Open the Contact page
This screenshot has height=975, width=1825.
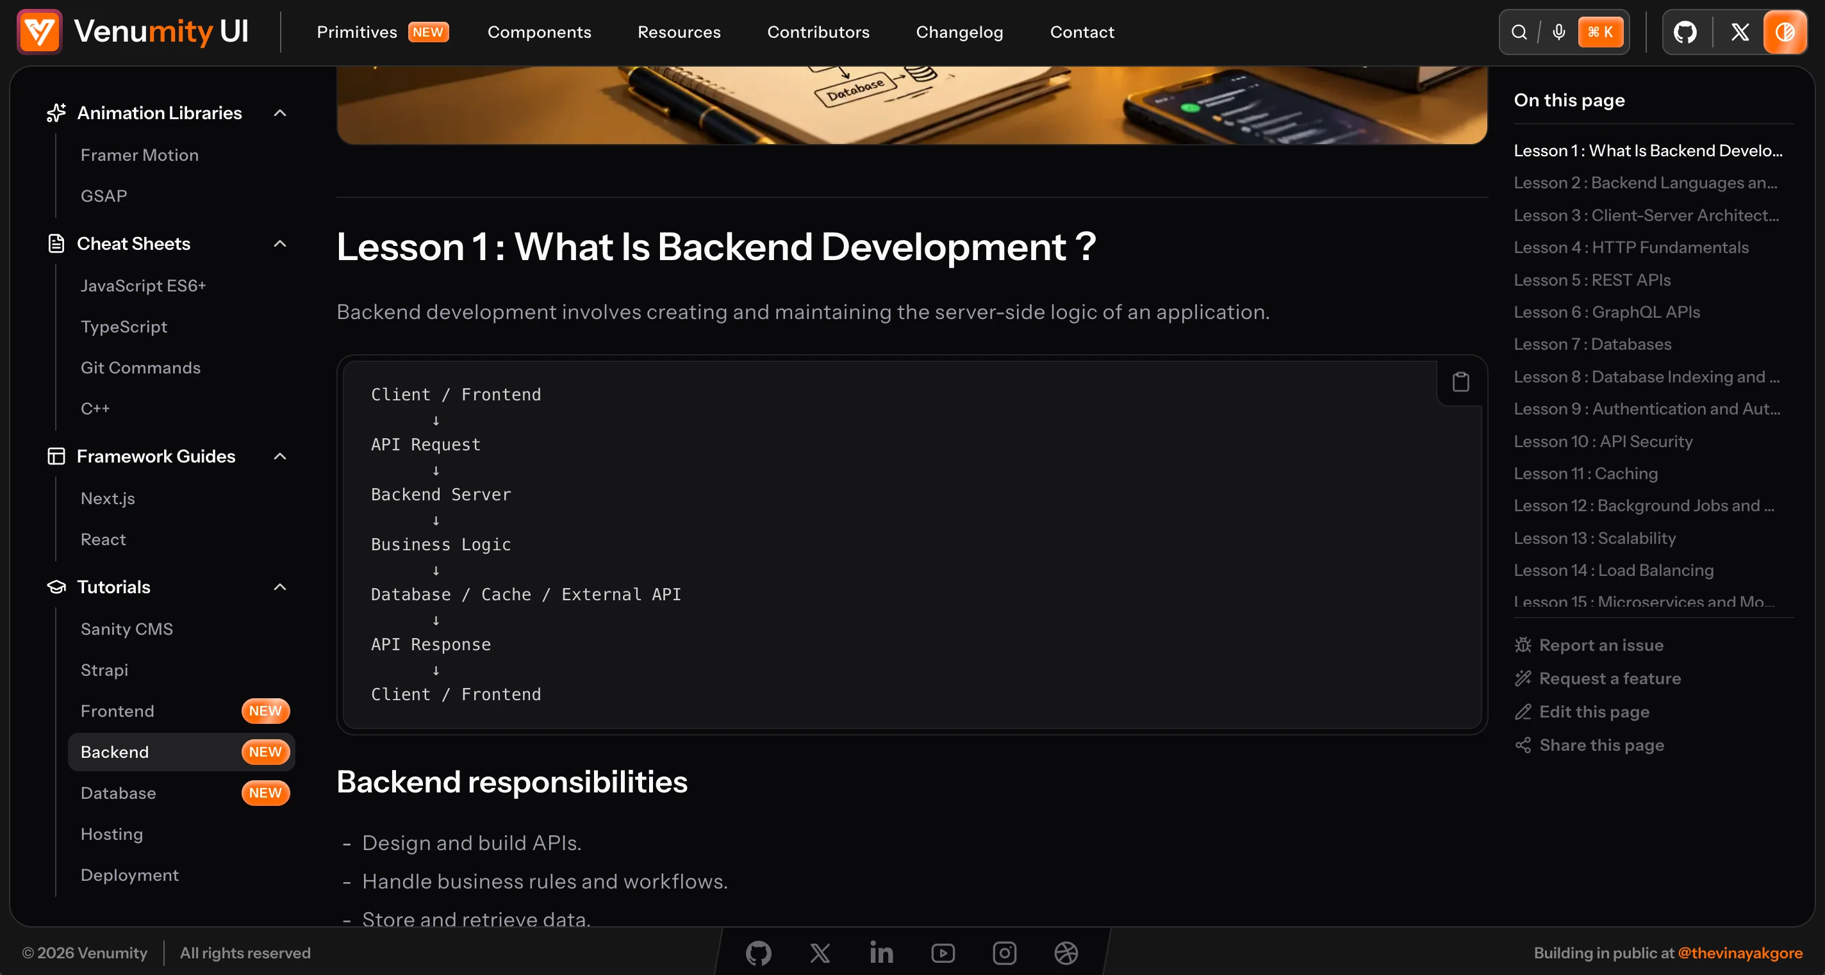[x=1082, y=32]
